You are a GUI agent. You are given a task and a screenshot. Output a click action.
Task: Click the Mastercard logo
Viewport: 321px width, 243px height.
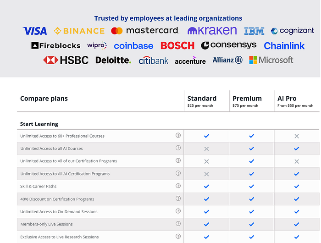pos(145,31)
